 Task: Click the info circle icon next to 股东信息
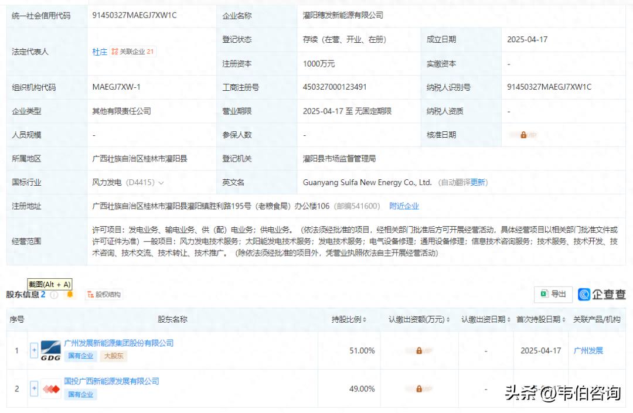pos(54,295)
